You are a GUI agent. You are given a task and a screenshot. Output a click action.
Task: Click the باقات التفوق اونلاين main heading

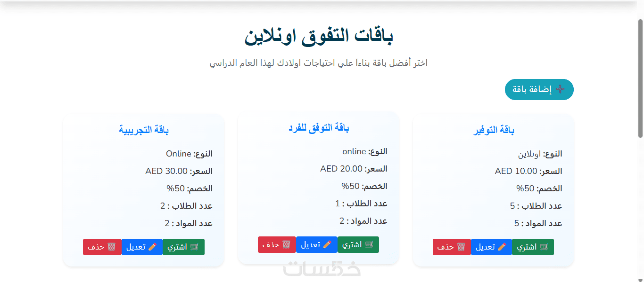319,37
